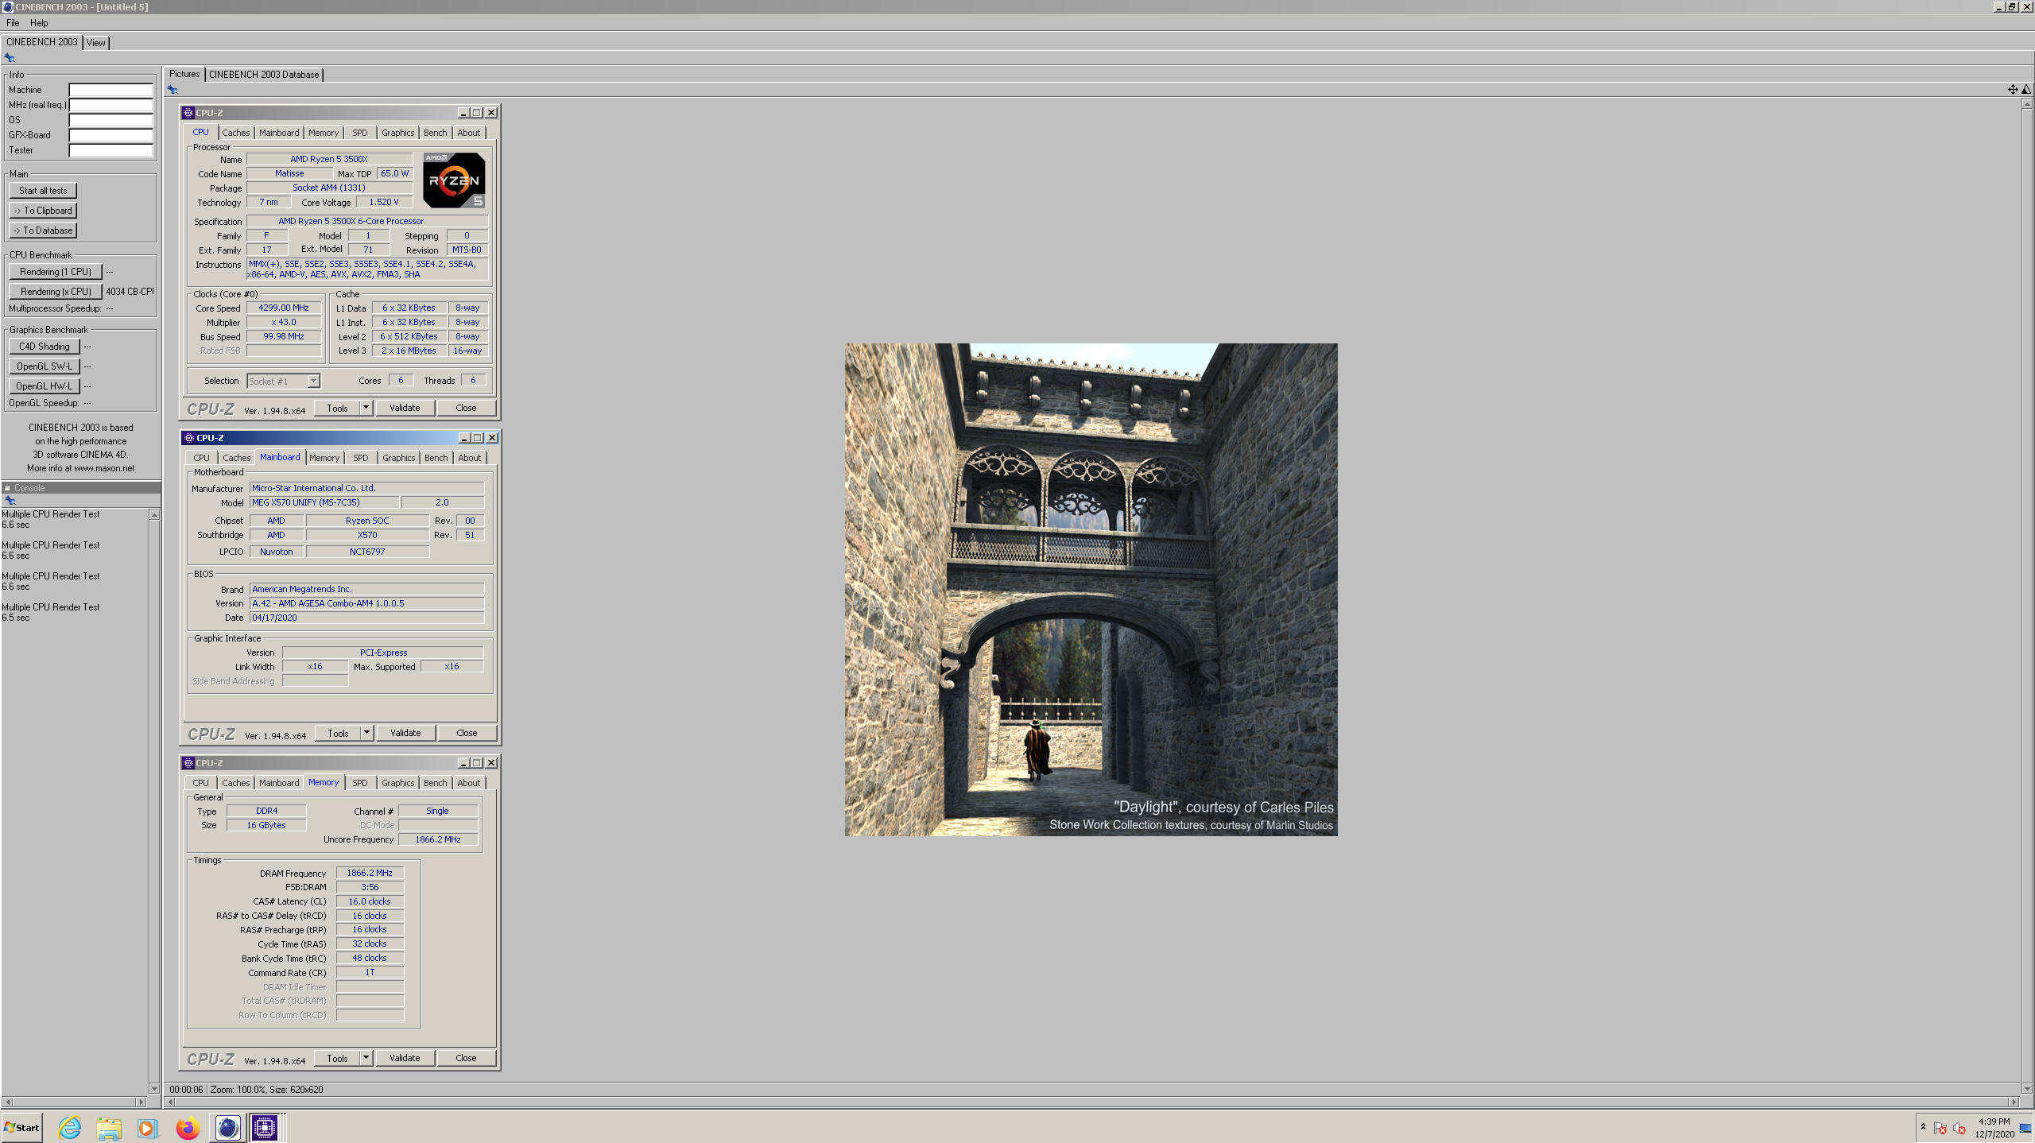Click the zoom triangle icon top right

tap(2026, 89)
